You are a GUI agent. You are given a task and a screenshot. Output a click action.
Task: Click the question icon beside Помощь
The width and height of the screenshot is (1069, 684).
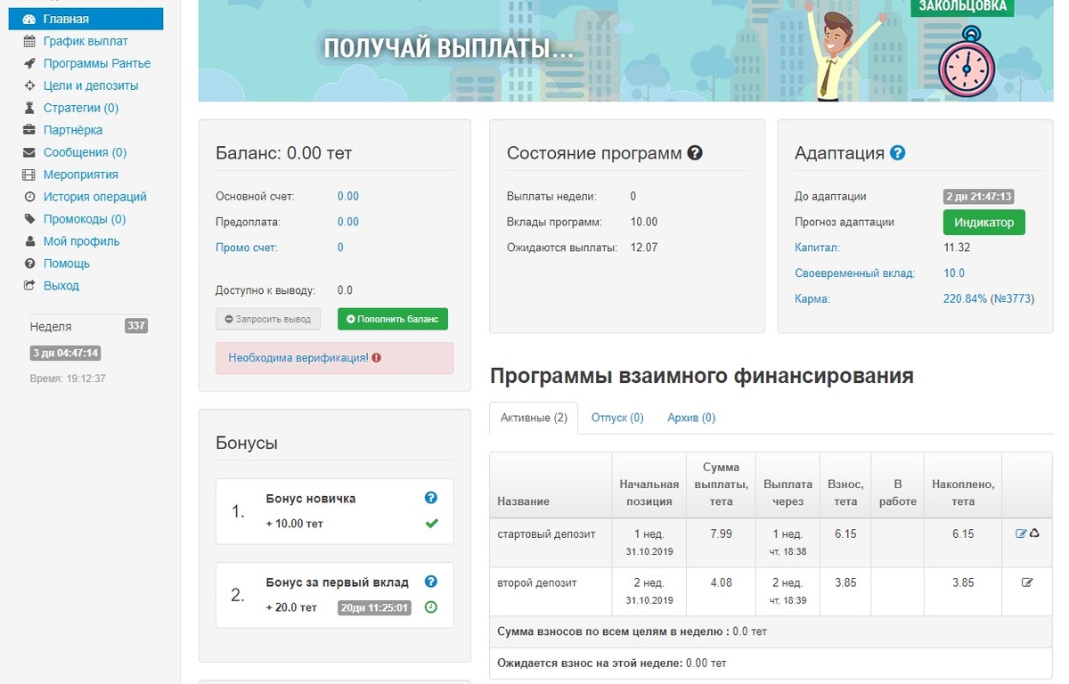coord(29,264)
